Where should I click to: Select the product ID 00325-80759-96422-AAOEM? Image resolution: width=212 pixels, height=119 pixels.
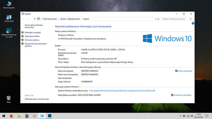pos(89,95)
